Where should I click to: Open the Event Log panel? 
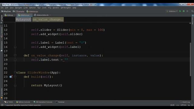(x=185, y=102)
